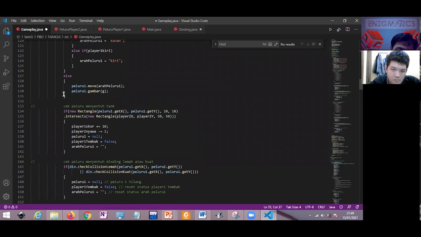Click src folder in the breadcrumb
Image resolution: width=421 pixels, height=237 pixels.
pyautogui.click(x=66, y=37)
